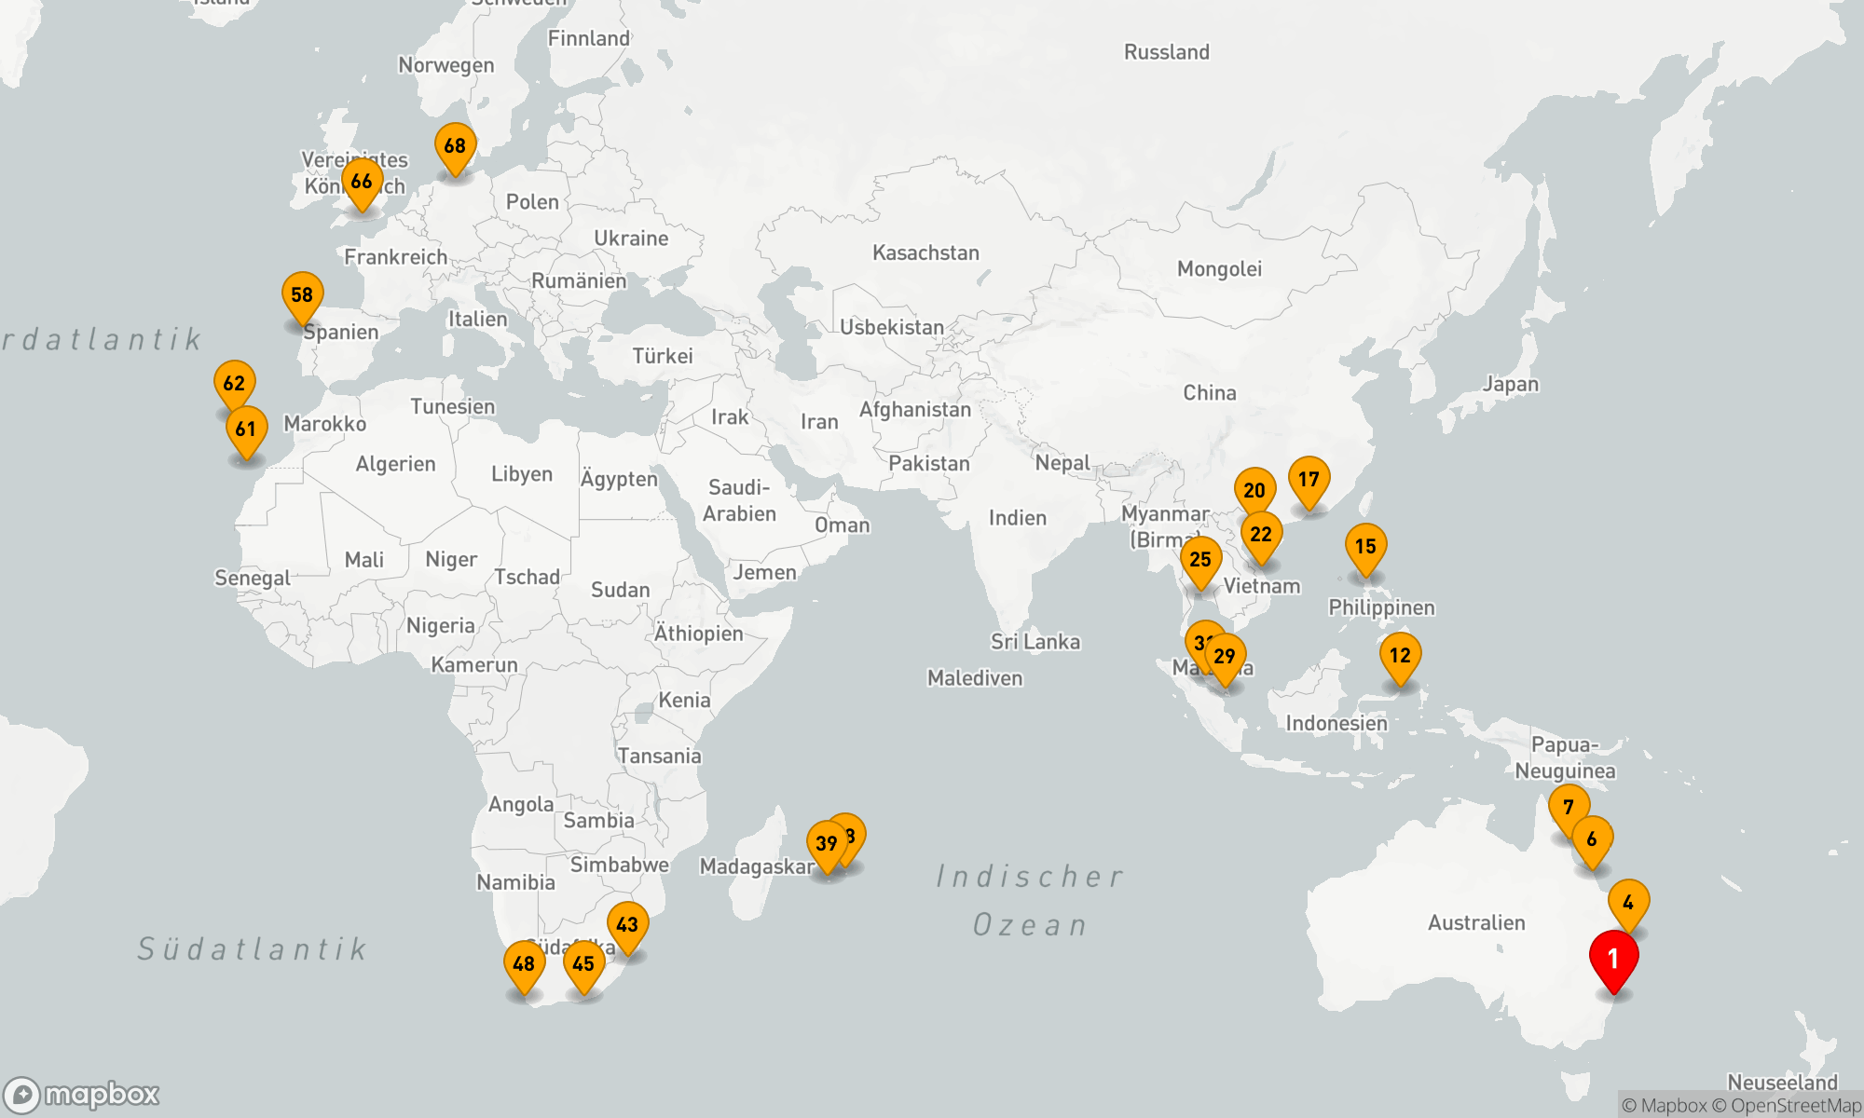Open marker 29 near Malaysia
This screenshot has height=1118, width=1864.
(1225, 656)
